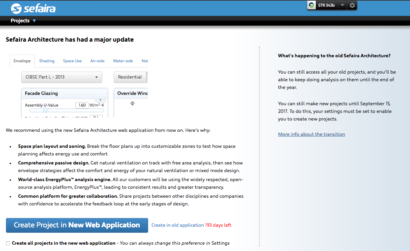Viewport: 410px width, 251px height.
Task: Select the Water-side tab
Action: (x=123, y=61)
